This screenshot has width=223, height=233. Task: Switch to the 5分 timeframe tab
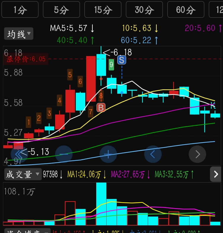(61, 9)
